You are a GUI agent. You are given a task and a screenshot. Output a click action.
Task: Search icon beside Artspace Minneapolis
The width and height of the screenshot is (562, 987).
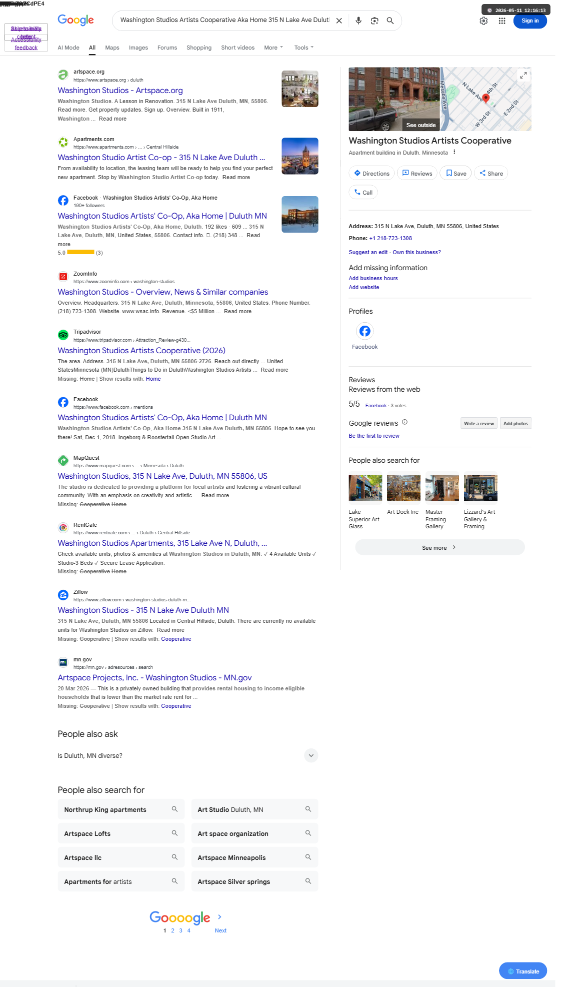pyautogui.click(x=308, y=857)
